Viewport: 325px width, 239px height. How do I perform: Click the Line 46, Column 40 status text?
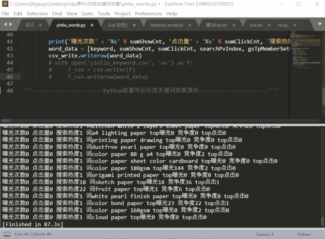(33, 234)
